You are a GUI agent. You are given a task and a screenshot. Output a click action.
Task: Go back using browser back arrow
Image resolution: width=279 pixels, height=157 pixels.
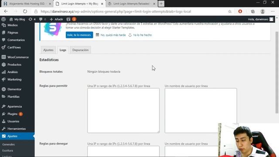[6, 11]
